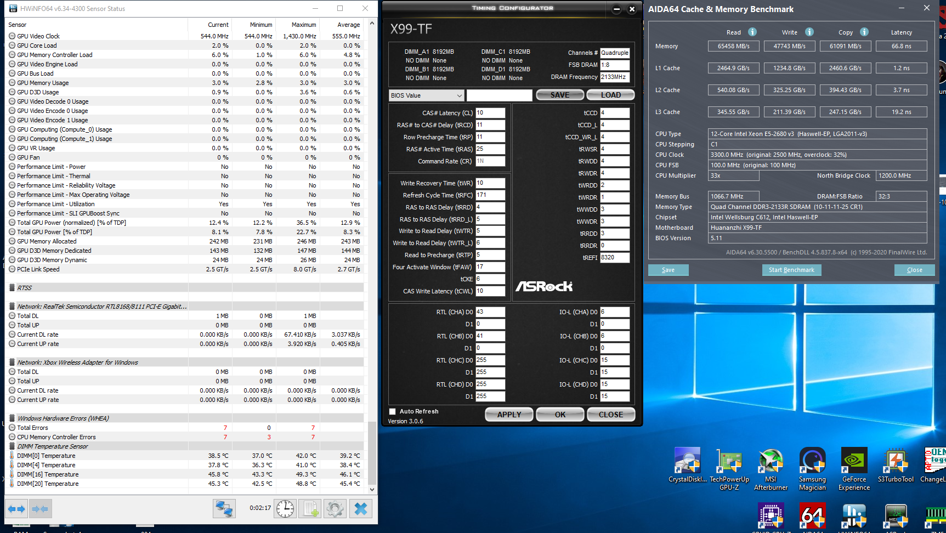This screenshot has height=533, width=946.
Task: Launch S3TurboTool desktop shortcut
Action: click(896, 465)
